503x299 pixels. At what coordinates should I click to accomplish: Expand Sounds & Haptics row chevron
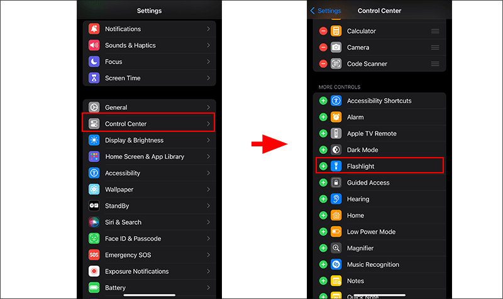click(208, 45)
